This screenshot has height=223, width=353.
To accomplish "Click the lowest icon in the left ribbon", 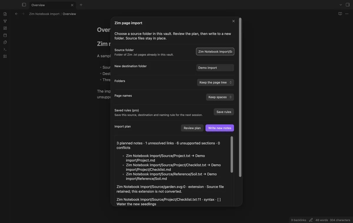I will 5,56.
